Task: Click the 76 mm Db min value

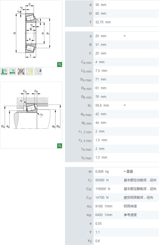Action: tap(101, 97)
